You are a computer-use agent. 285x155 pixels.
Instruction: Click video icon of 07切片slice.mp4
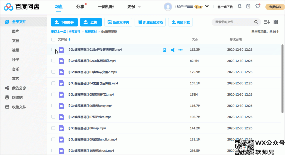61,117
